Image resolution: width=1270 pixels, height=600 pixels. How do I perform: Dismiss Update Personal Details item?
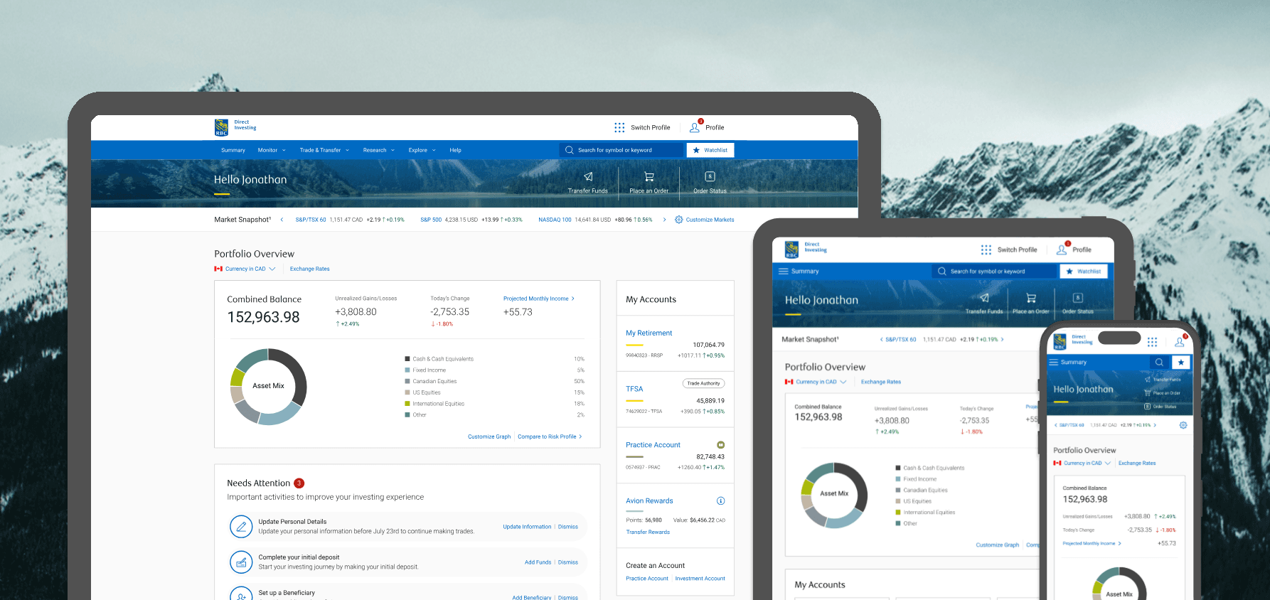pos(568,527)
